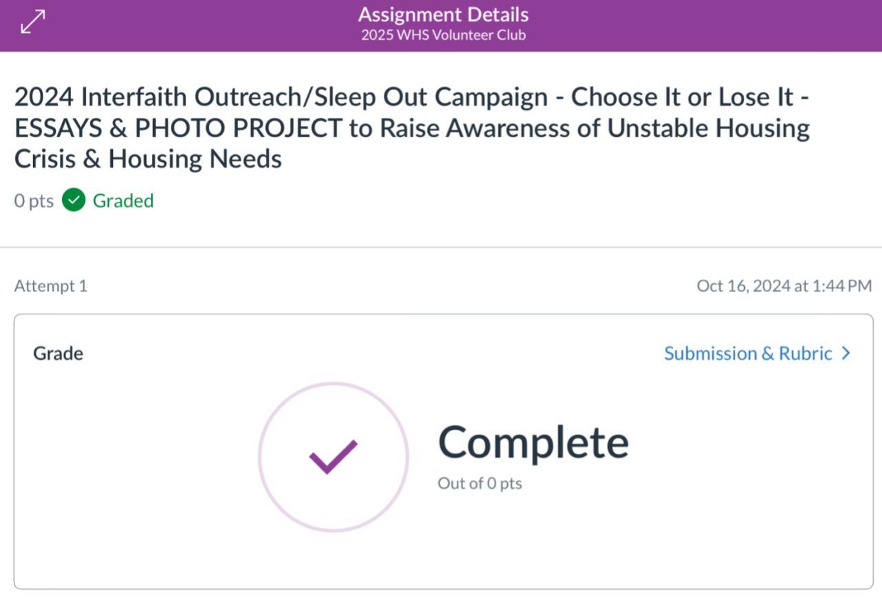Click the ESSAYS & PHOTO PROJECT title line

411,128
